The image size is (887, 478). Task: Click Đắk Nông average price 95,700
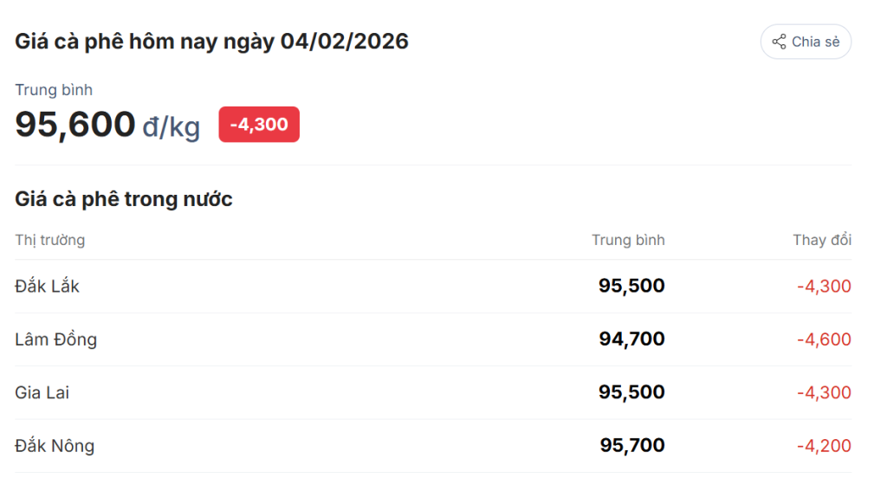tap(632, 446)
